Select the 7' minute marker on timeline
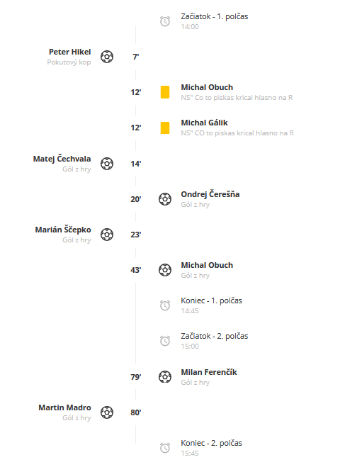 (136, 57)
